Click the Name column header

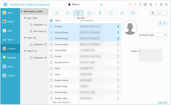pos(58,21)
